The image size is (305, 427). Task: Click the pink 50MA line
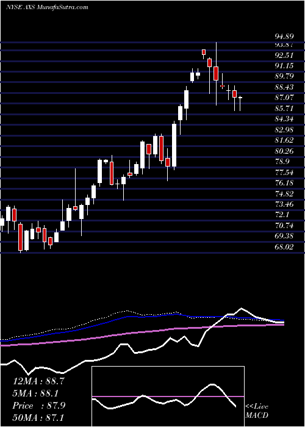142,332
